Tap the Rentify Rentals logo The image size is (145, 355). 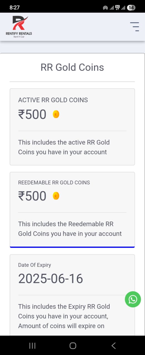19,27
